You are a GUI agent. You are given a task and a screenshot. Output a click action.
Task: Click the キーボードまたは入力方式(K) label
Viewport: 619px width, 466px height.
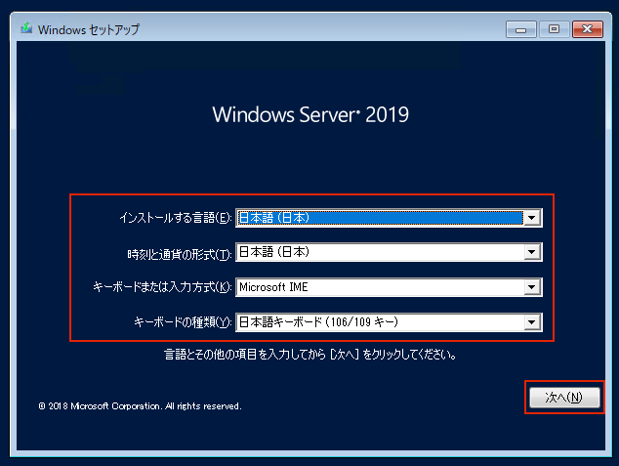click(162, 287)
